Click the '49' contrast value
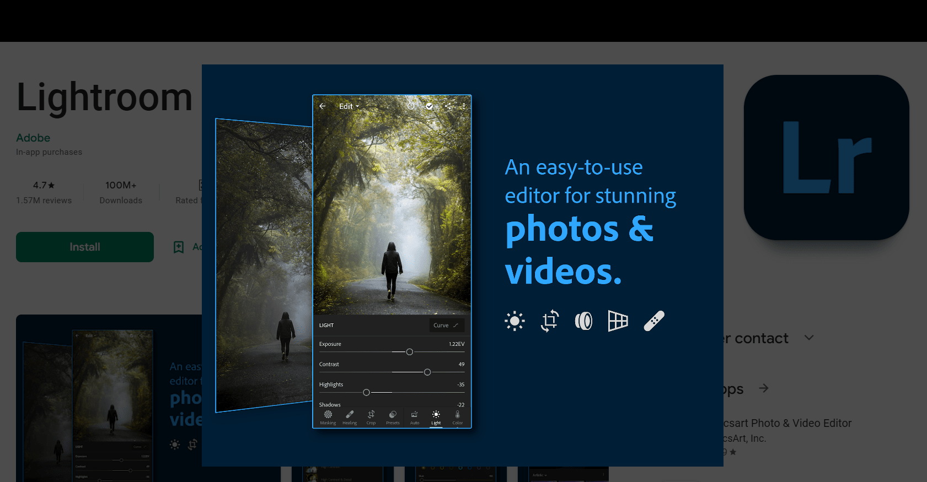Image resolution: width=927 pixels, height=482 pixels. click(x=462, y=365)
